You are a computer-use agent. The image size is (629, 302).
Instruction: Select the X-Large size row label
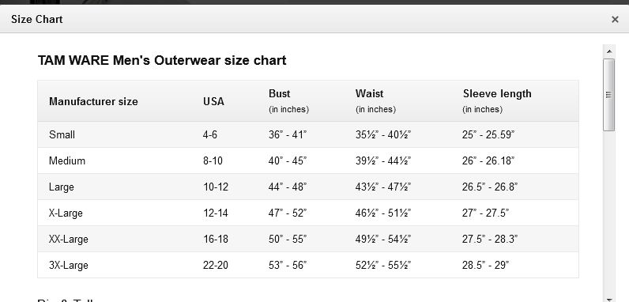tap(66, 213)
